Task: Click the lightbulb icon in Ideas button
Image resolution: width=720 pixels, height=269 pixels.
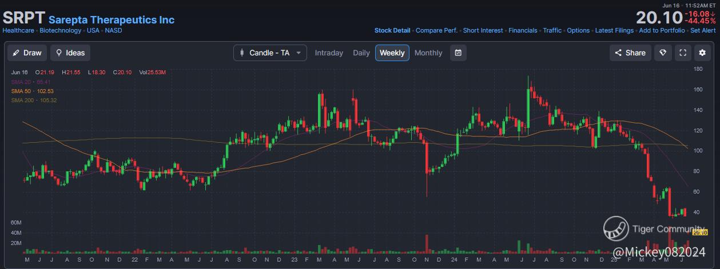Action: (59, 53)
